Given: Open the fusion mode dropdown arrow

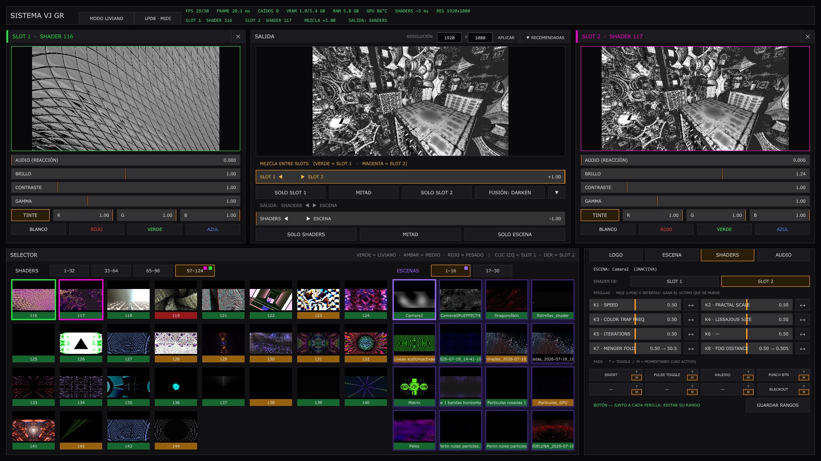Looking at the screenshot, I should (x=556, y=193).
